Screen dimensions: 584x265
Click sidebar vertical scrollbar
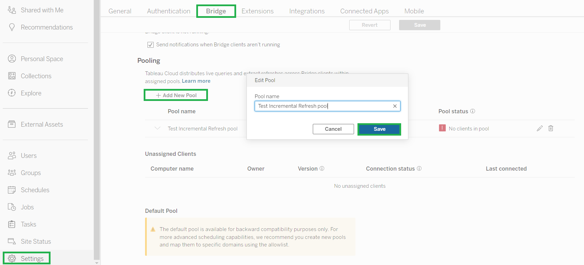coord(97,130)
